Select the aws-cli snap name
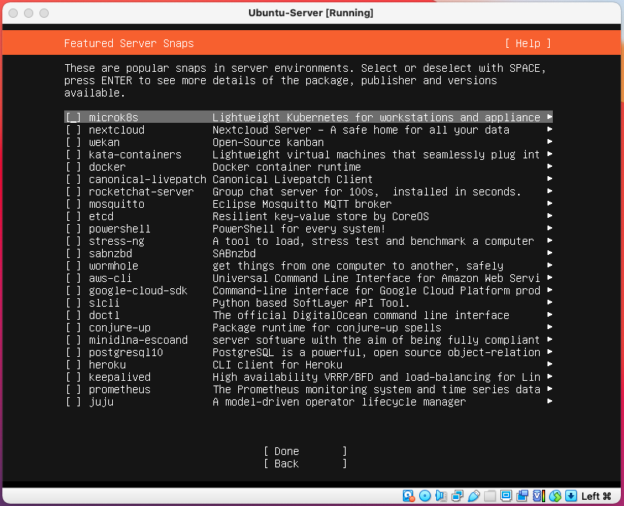The height and width of the screenshot is (506, 624). (111, 278)
